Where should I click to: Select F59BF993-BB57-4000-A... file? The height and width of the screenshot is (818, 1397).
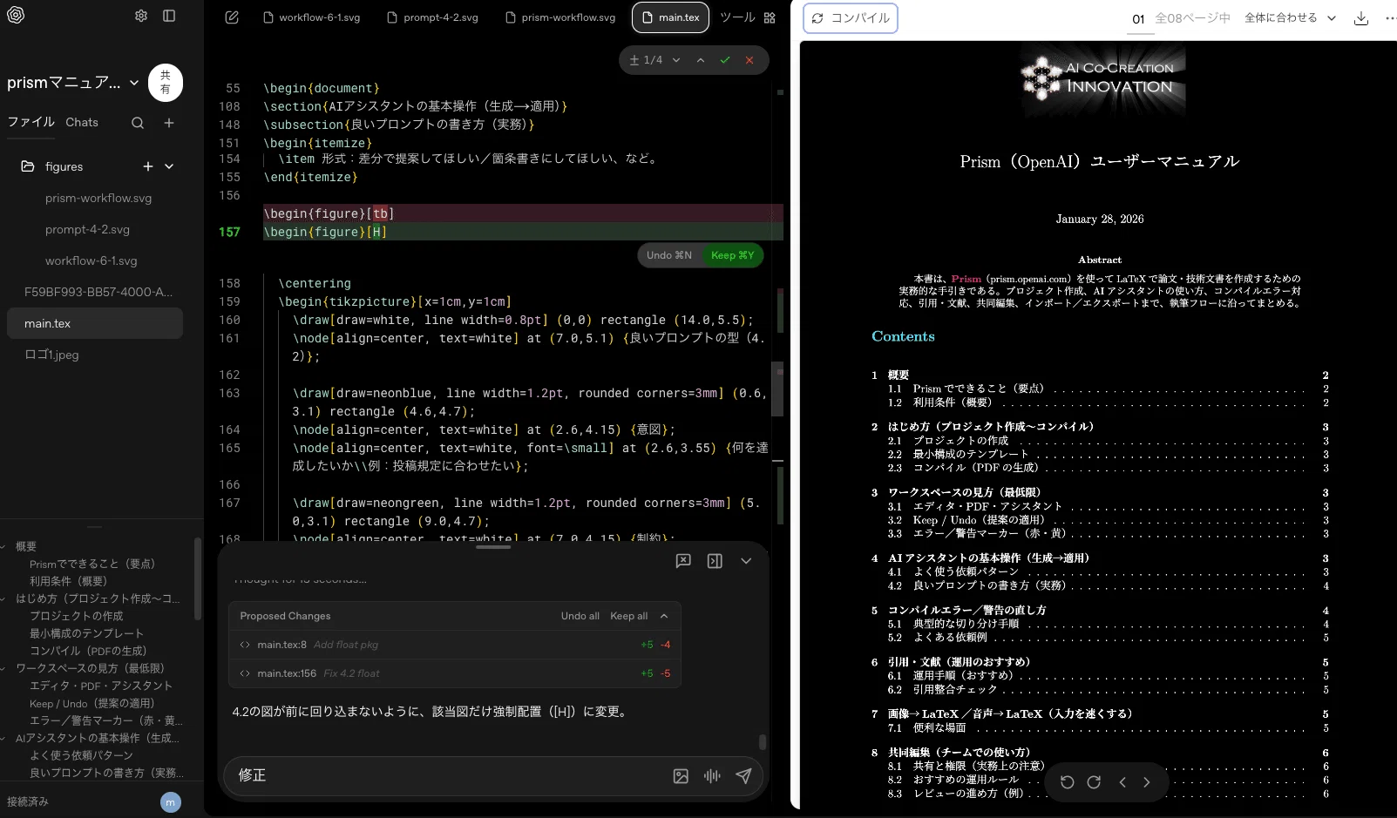98,292
